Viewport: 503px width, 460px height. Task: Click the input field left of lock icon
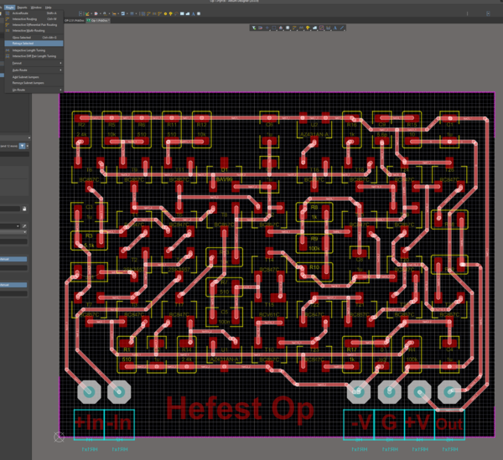click(10, 209)
